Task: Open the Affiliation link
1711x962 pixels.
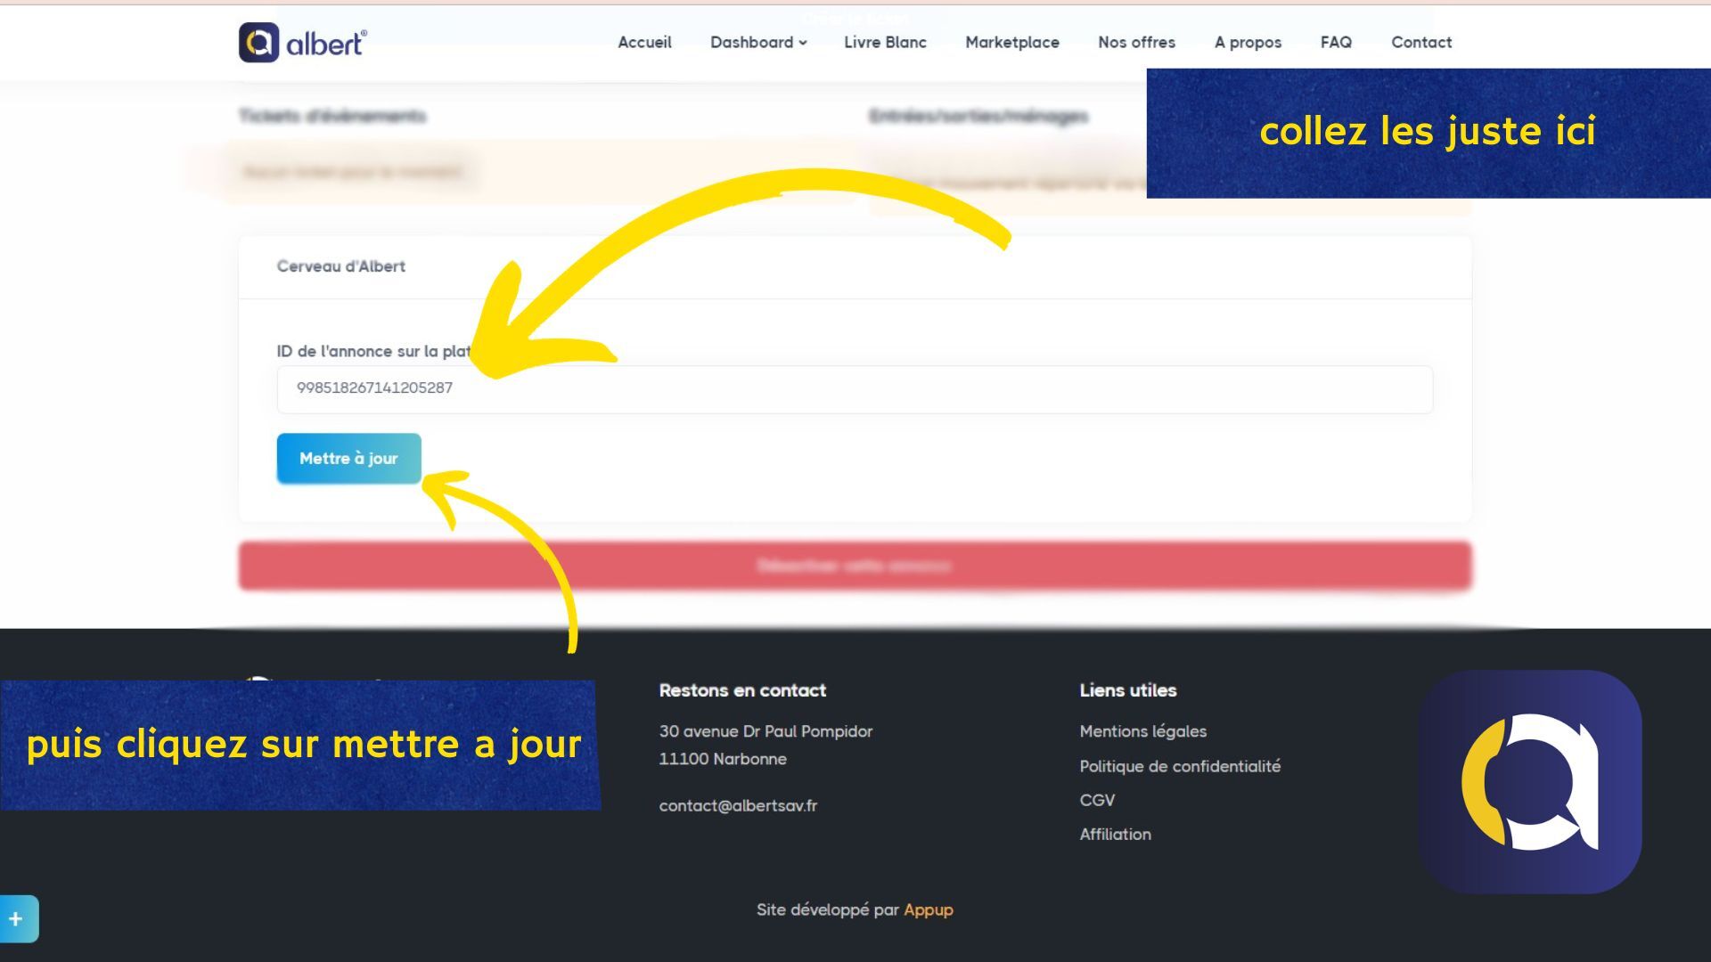Action: [1115, 834]
